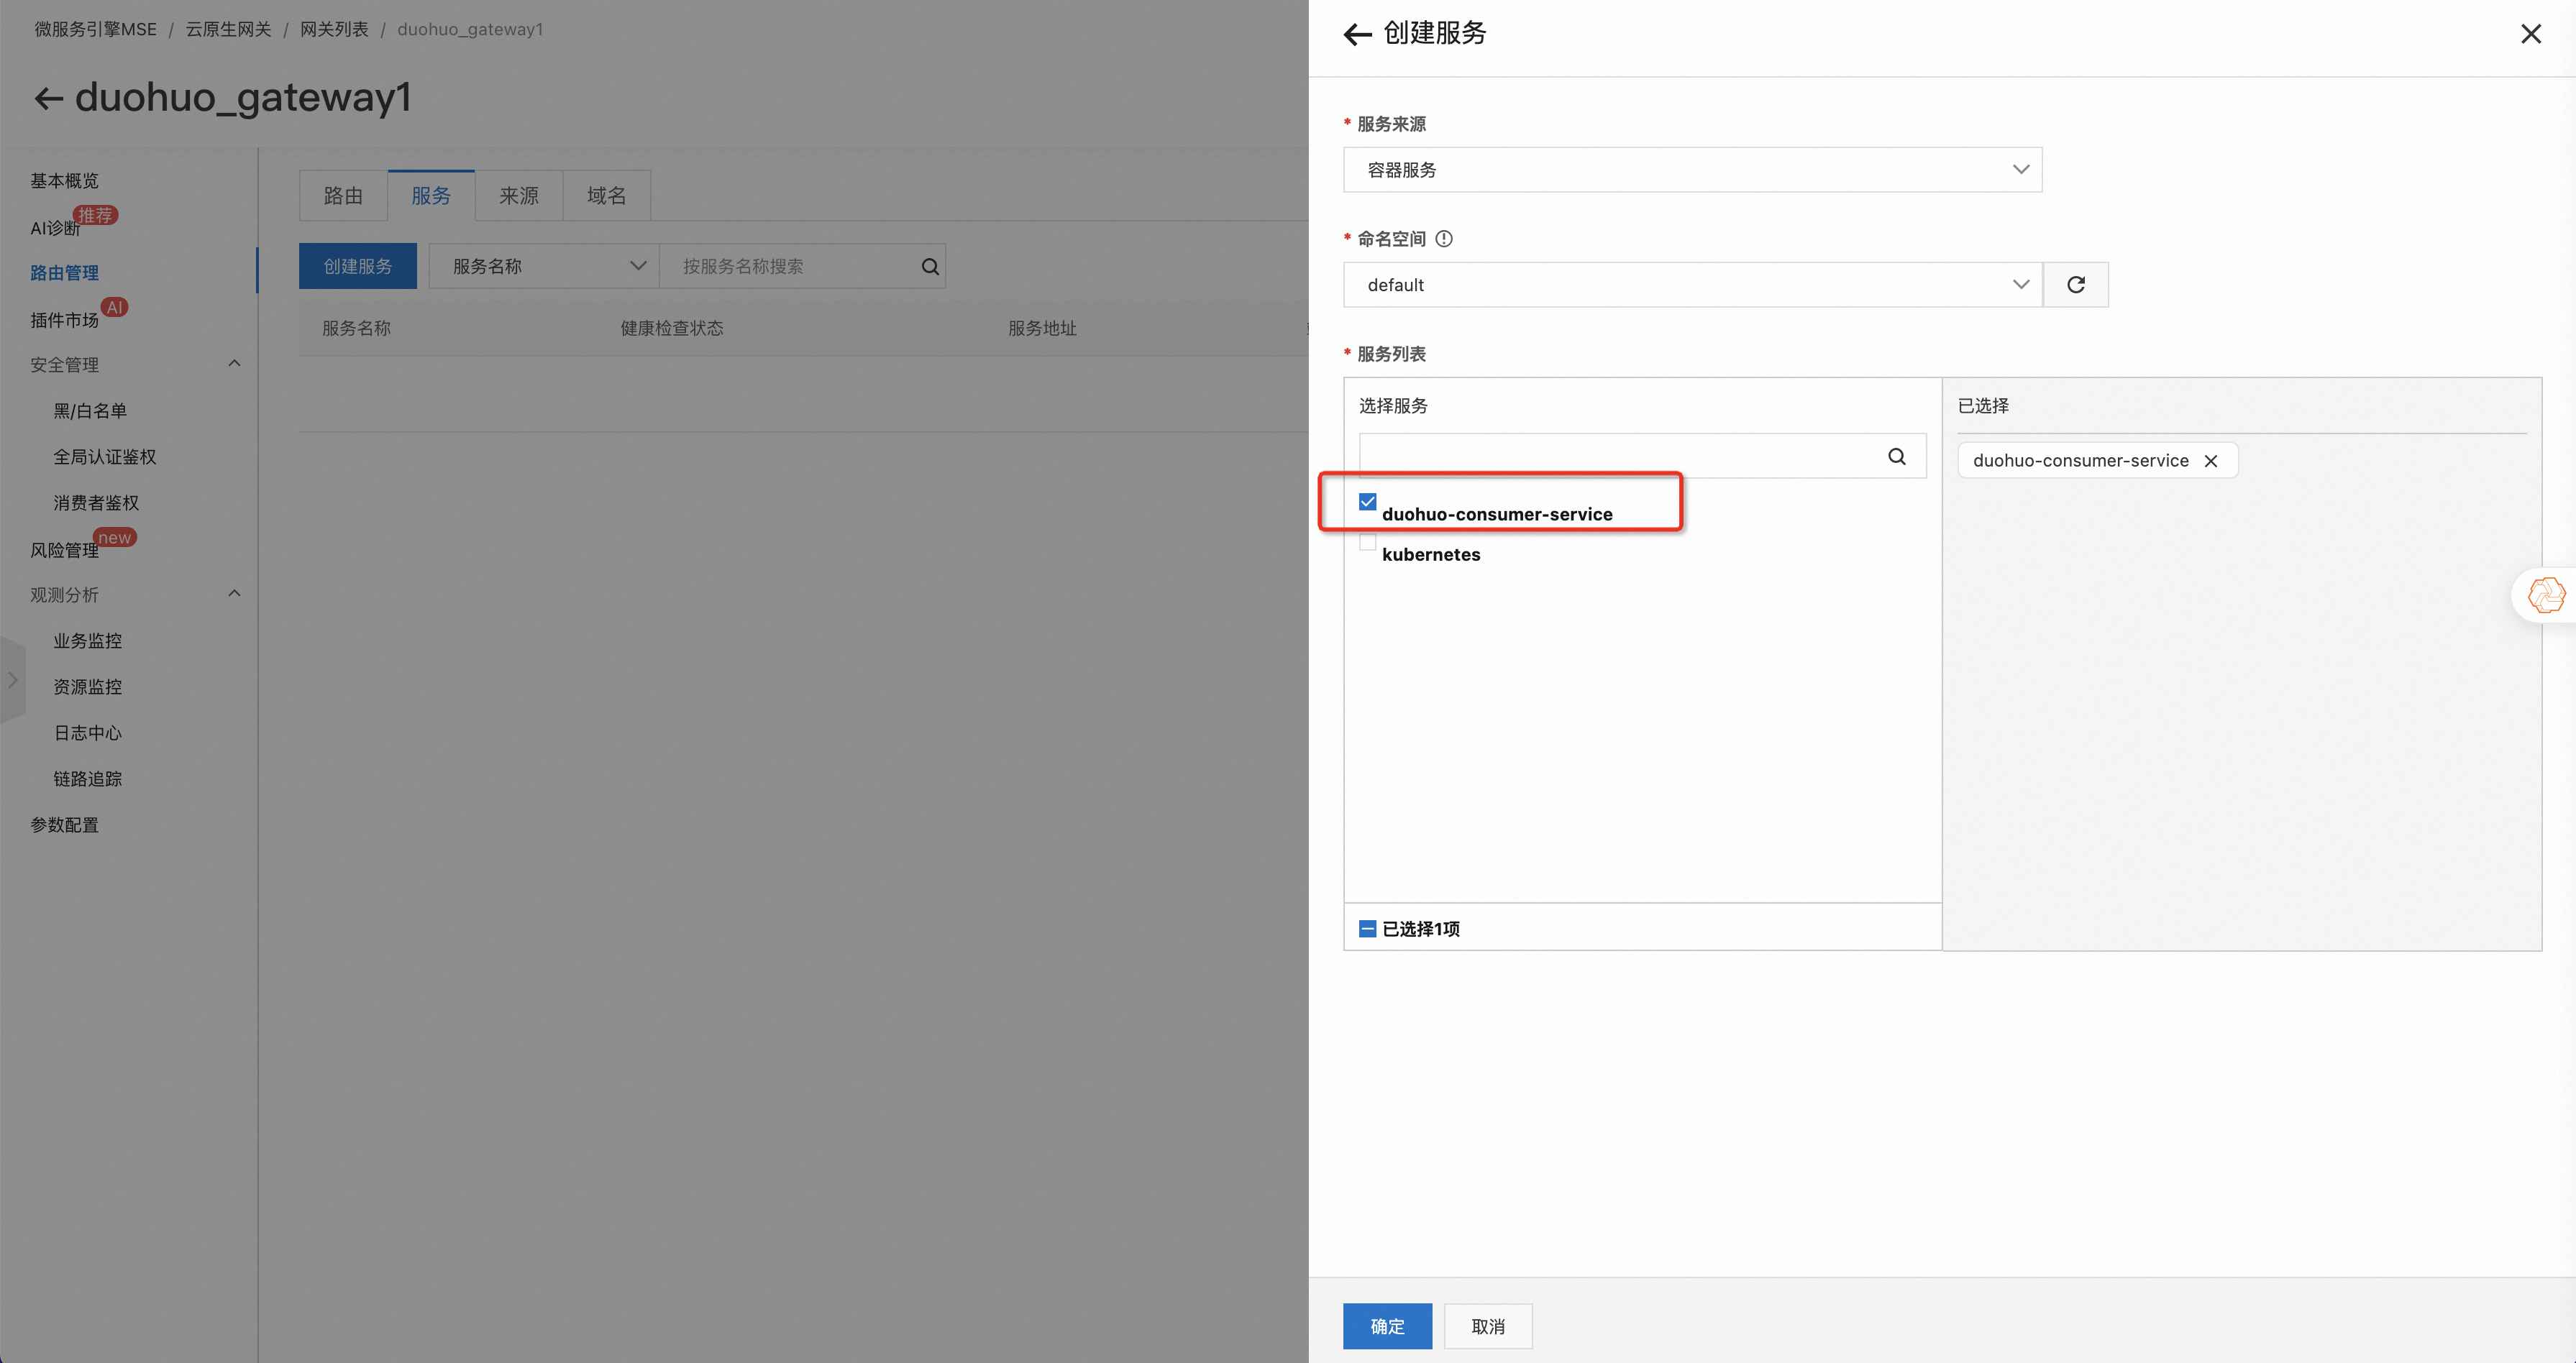
Task: Refresh the namespace list with reload icon
Action: 2076,285
